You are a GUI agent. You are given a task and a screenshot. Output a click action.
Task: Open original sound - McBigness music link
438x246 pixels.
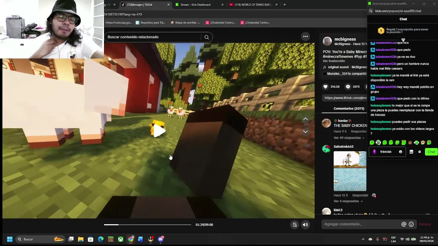coord(345,67)
